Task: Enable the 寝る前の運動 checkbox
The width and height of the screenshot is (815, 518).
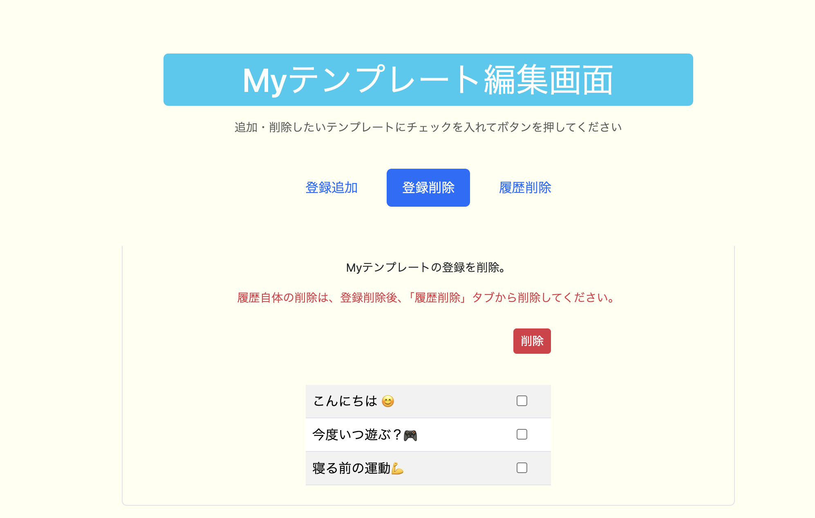Action: click(522, 468)
